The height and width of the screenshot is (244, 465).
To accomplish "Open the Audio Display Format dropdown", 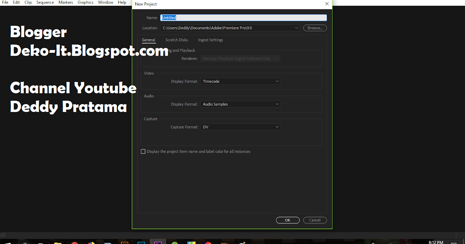I will 240,104.
